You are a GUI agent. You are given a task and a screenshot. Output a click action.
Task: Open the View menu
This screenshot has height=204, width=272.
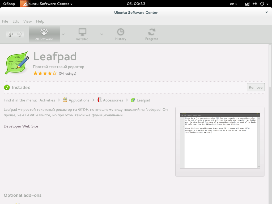28,21
